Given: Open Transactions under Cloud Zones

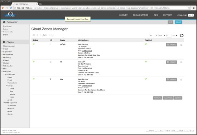Looking at the screenshot, I should pyautogui.click(x=12, y=83).
